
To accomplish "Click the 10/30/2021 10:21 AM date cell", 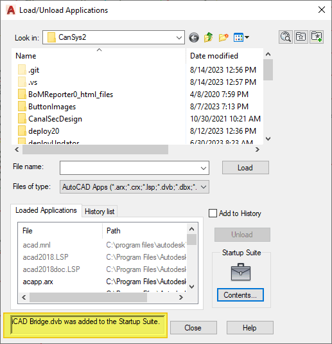I will [225, 119].
